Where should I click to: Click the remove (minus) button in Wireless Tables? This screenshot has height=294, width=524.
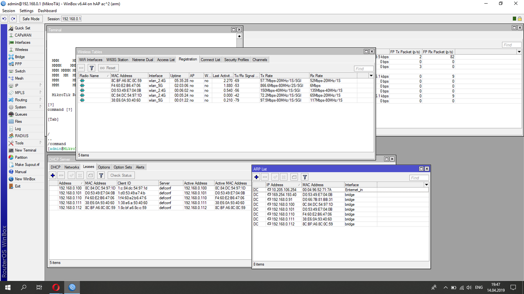tap(81, 68)
